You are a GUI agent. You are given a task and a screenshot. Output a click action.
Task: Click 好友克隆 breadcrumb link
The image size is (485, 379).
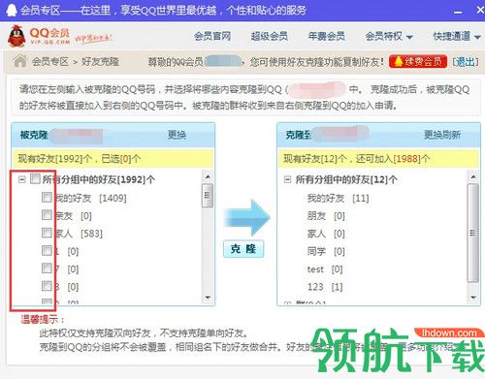[x=100, y=61]
